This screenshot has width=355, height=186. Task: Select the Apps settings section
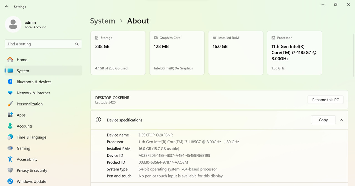[x=43, y=115]
